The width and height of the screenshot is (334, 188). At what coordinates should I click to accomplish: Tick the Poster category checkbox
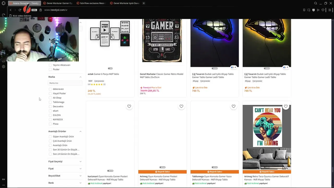(50, 69)
